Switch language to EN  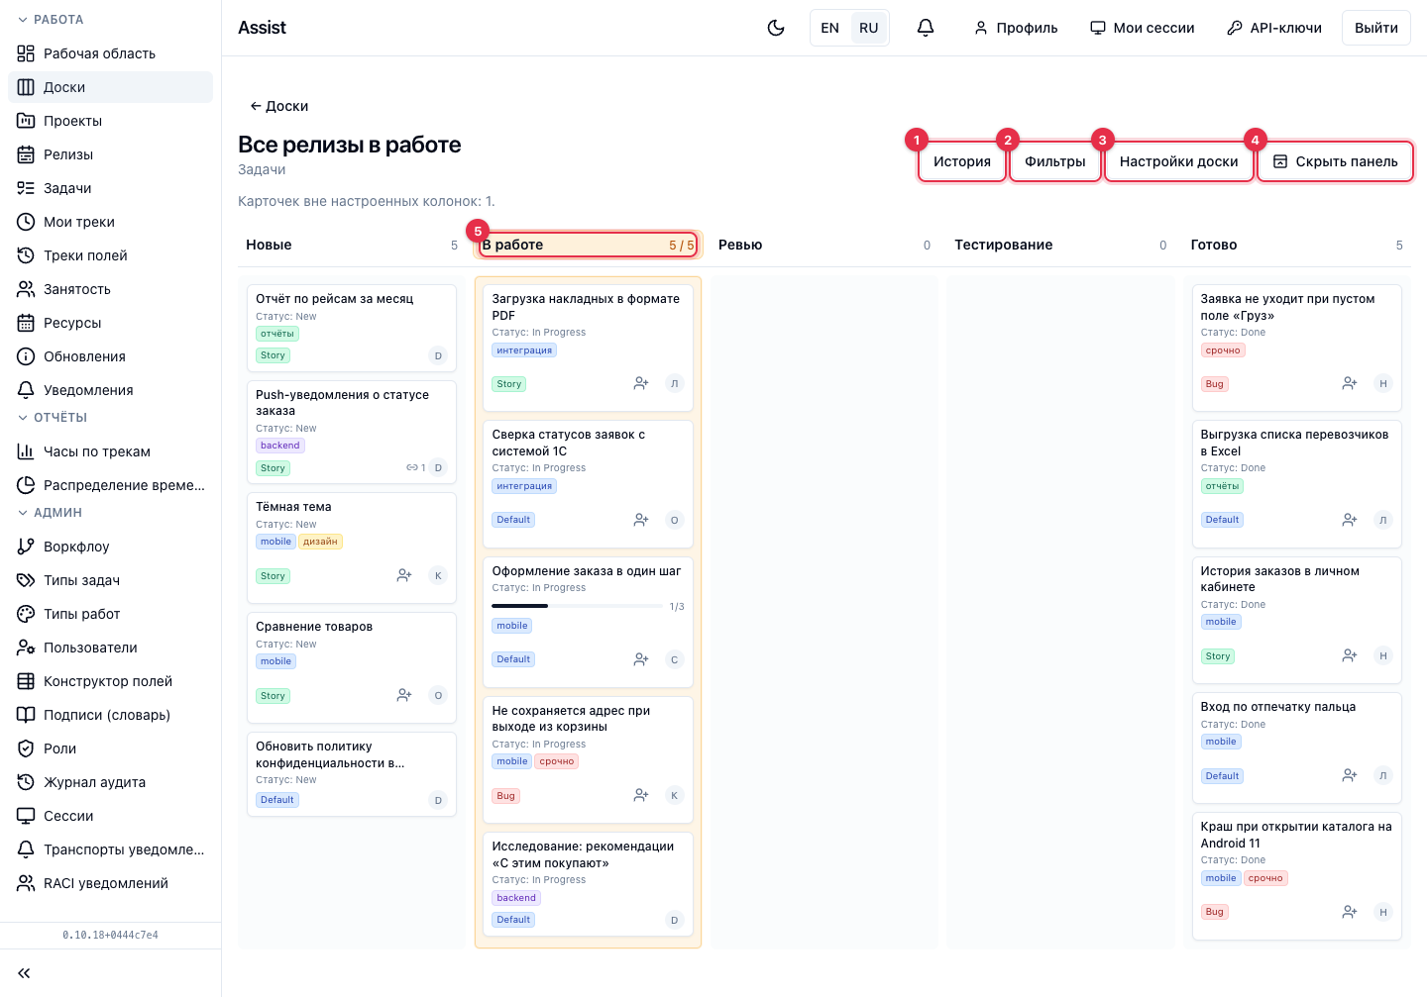click(x=830, y=28)
